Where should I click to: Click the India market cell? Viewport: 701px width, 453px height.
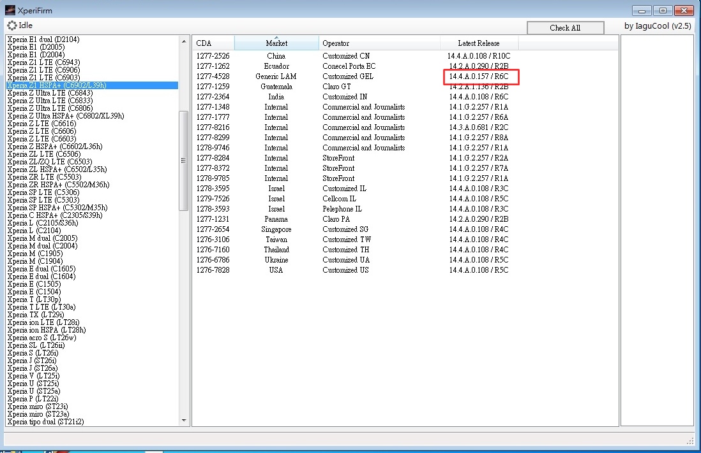coord(276,97)
